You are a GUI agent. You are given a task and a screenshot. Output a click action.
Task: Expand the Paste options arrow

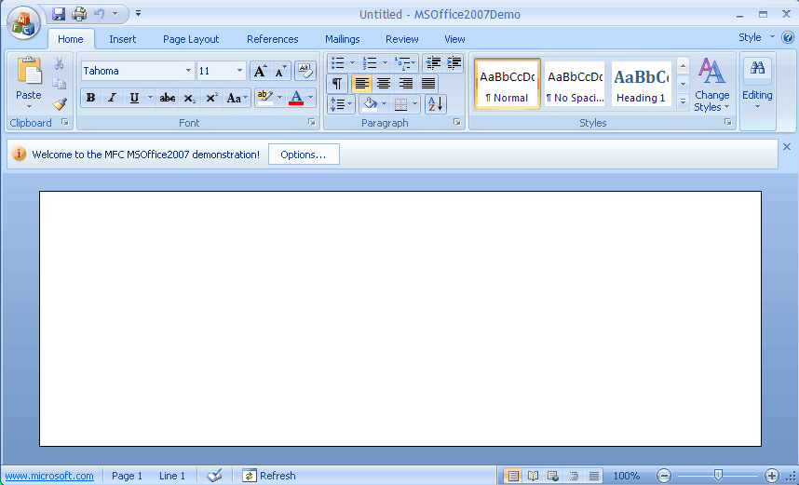tap(29, 106)
